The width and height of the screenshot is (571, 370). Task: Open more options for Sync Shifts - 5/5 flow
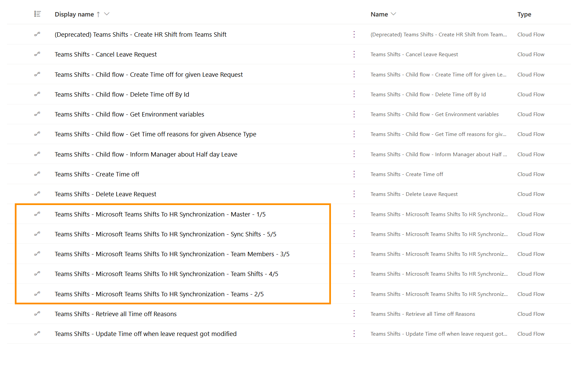(354, 234)
